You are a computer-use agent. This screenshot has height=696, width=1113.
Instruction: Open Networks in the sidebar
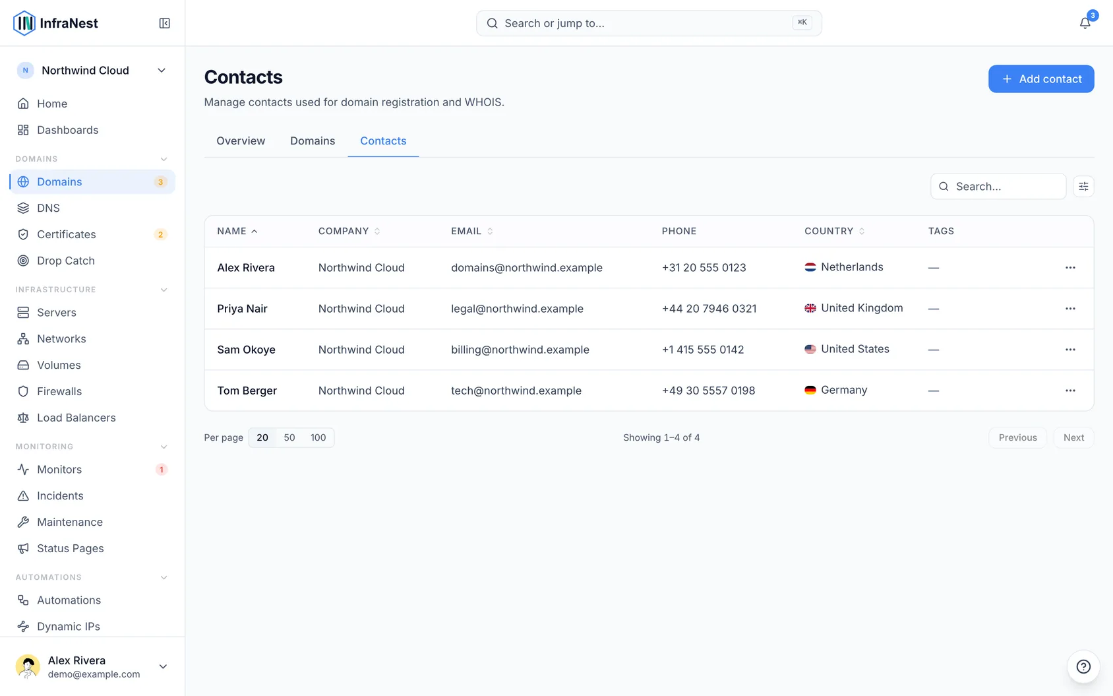92,338
